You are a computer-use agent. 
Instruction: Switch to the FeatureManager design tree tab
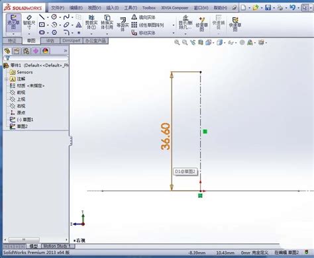point(7,51)
